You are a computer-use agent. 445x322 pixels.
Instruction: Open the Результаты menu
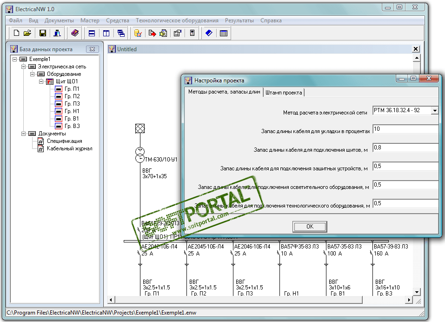(239, 20)
